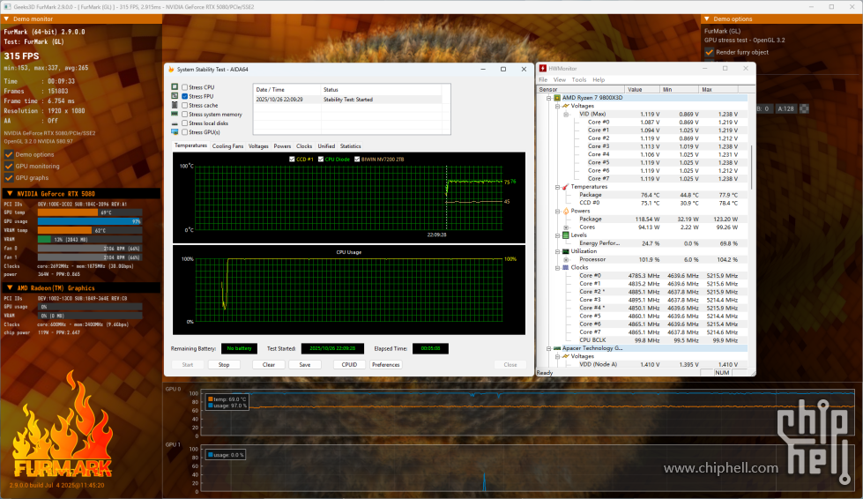
Task: Click the Stress local disks drive icon
Action: click(x=175, y=123)
